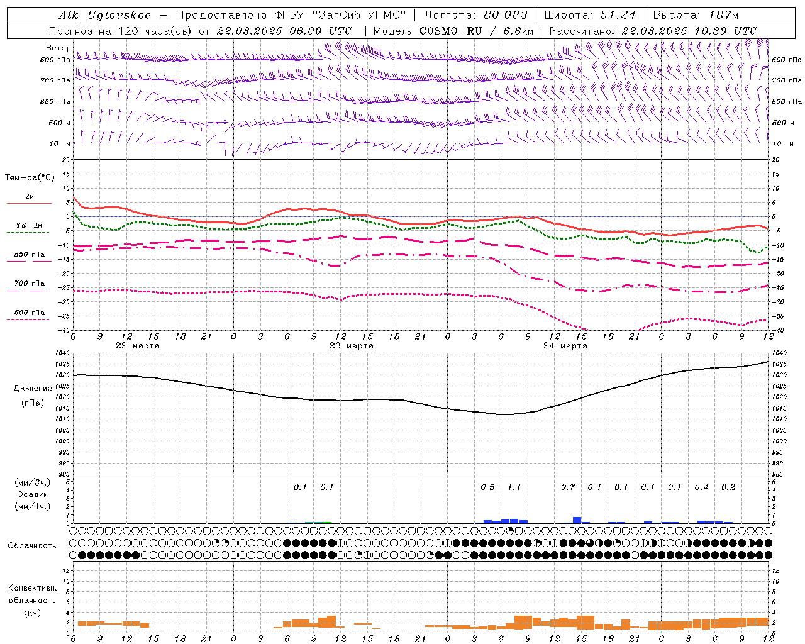This screenshot has width=805, height=644.
Task: Click the longitude value Долгота: 80.083
Action: pyautogui.click(x=477, y=15)
